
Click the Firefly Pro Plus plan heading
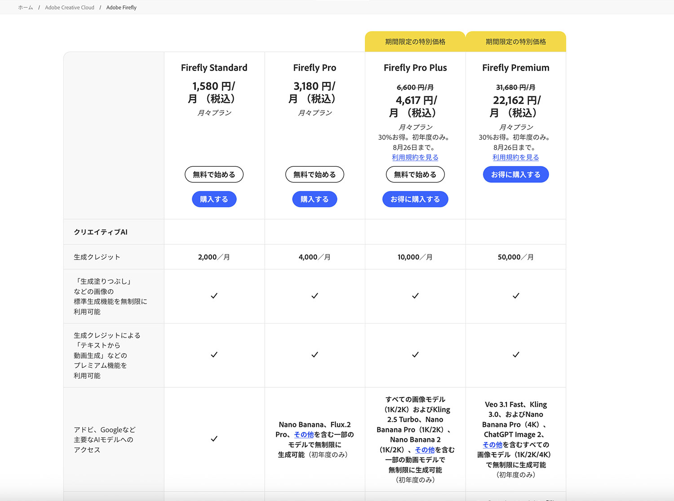tap(415, 68)
